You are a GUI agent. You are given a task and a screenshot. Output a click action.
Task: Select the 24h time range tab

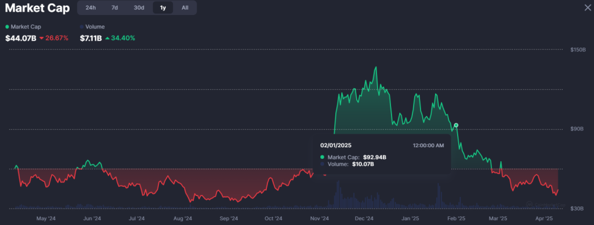pos(90,8)
